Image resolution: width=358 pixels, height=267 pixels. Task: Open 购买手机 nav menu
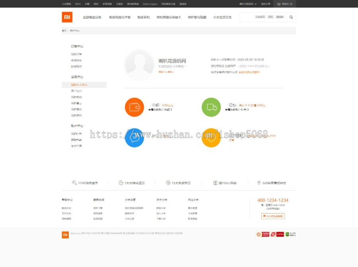[144, 18]
